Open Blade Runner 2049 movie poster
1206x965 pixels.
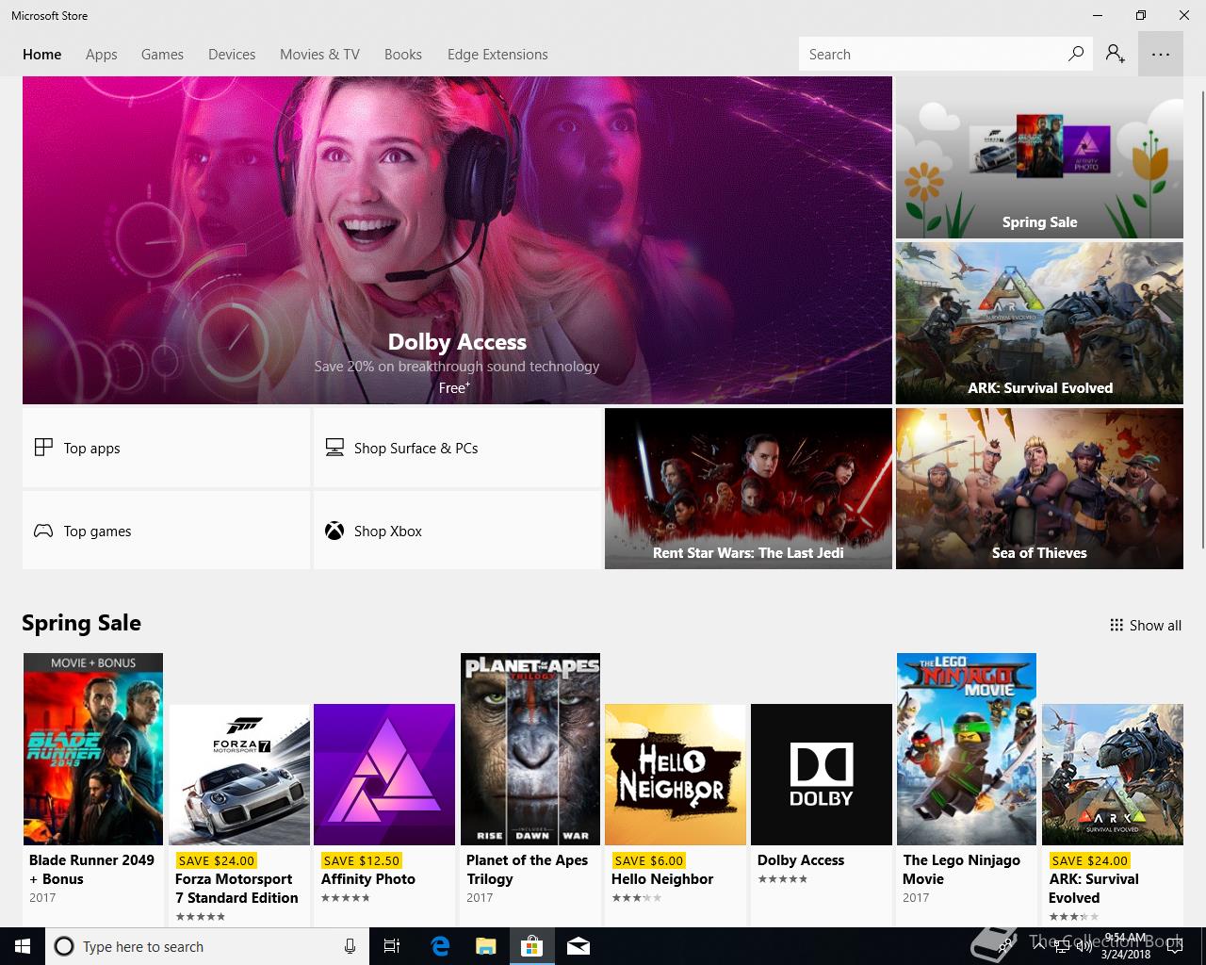point(93,749)
